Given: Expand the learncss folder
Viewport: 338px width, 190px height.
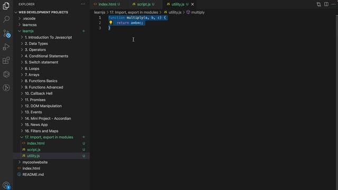Looking at the screenshot, I should tap(30, 25).
